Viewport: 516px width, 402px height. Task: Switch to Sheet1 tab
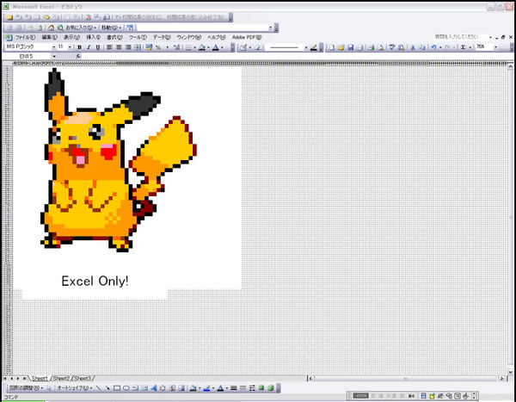coord(40,378)
